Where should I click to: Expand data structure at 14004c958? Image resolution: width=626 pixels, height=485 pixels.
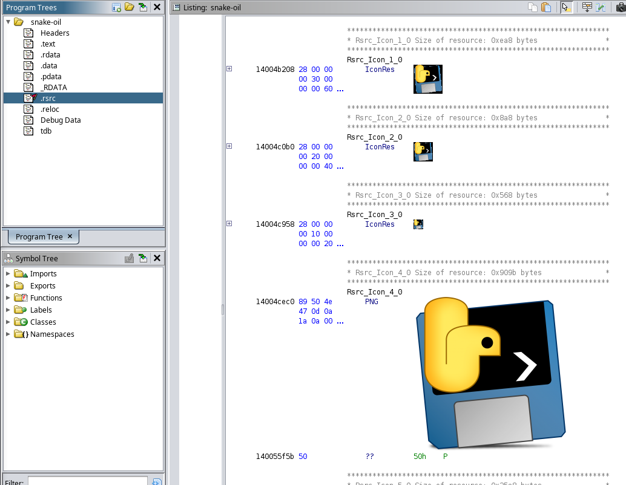pyautogui.click(x=229, y=223)
